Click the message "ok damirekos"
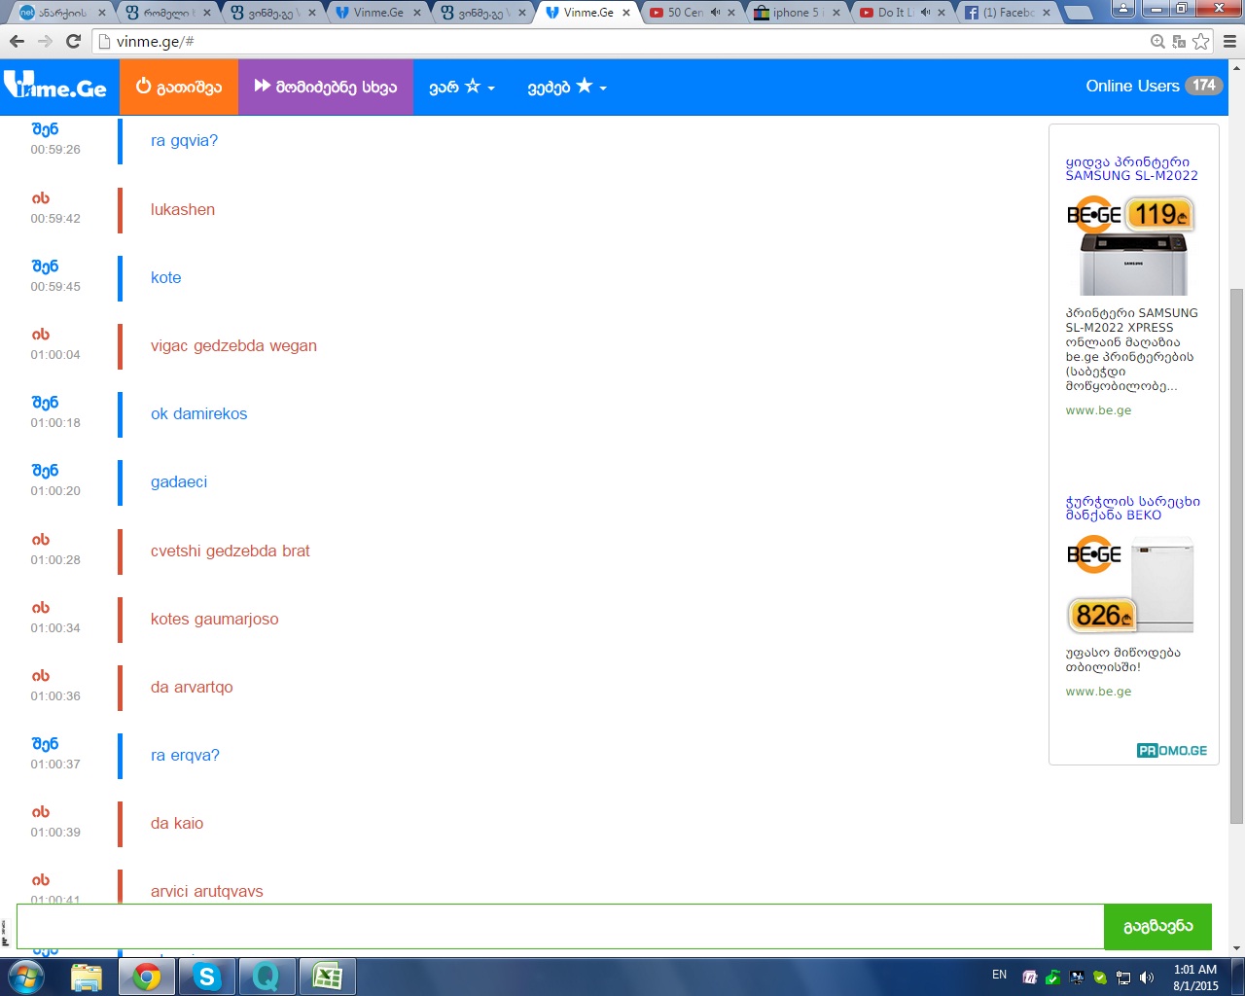 tap(199, 414)
